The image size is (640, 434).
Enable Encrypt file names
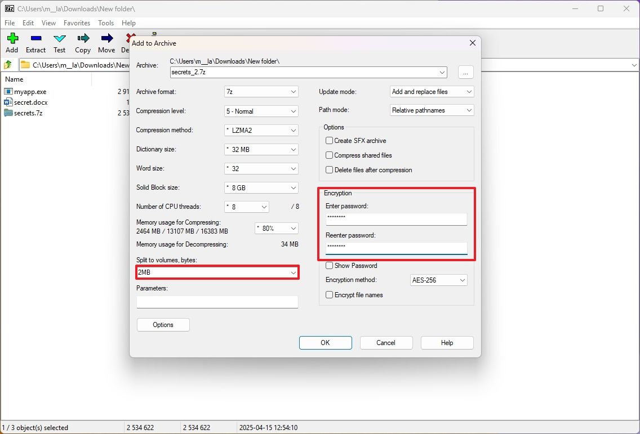pos(329,294)
